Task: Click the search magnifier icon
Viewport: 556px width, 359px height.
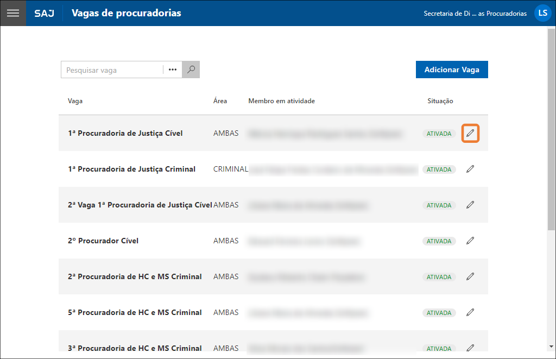Action: click(190, 70)
